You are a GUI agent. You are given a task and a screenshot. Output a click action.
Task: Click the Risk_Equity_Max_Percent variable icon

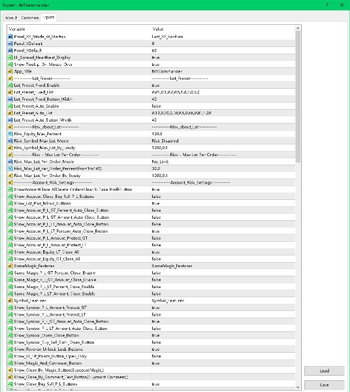click(10, 134)
